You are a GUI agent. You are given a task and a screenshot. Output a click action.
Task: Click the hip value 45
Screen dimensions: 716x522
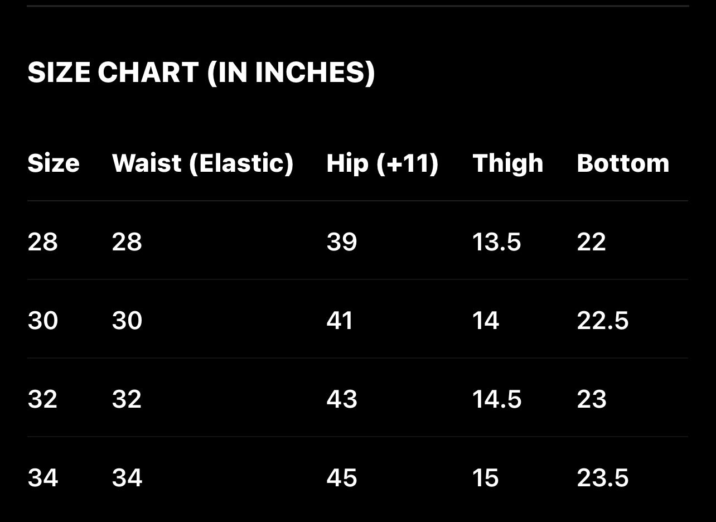coord(341,478)
